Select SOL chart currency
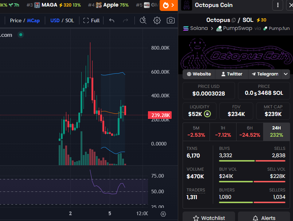Viewport: 293px width, 221px height. coord(70,20)
